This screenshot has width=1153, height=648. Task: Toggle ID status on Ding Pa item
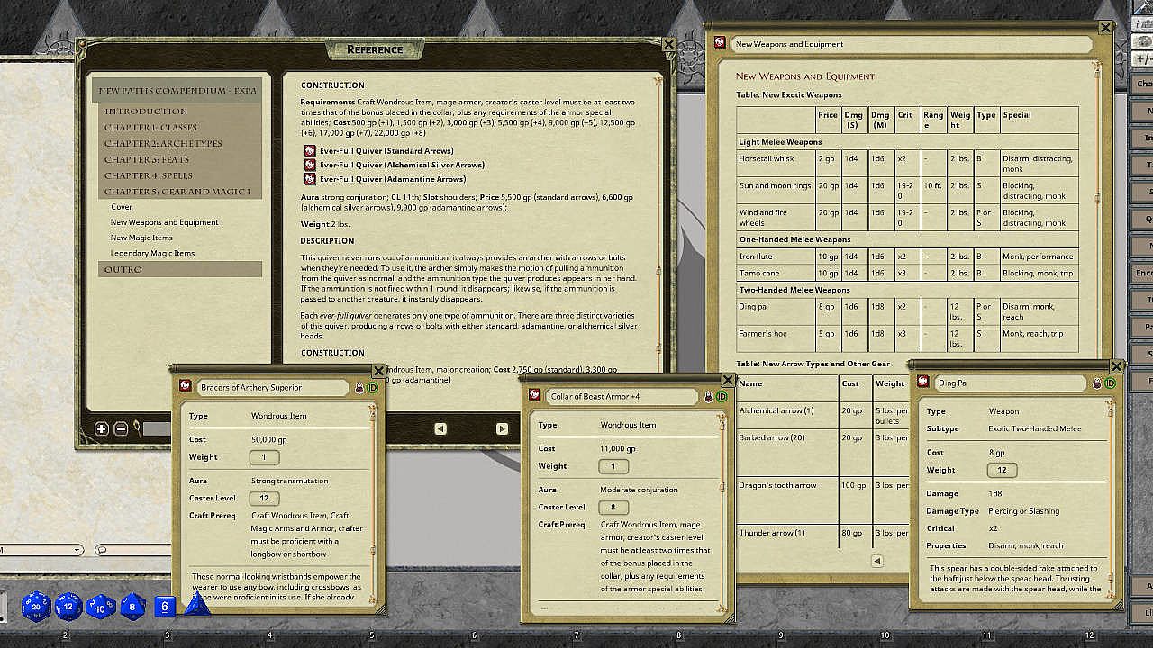[1110, 383]
